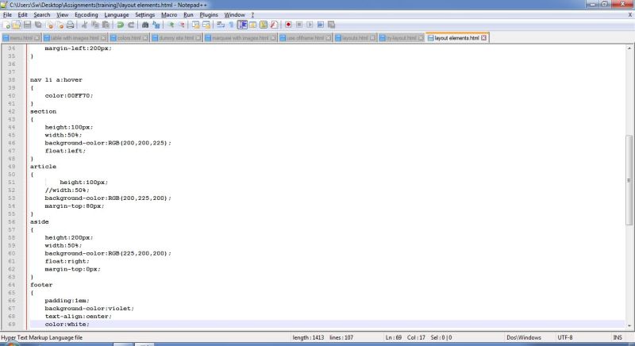Click vertical scrollbar up arrow
The width and height of the screenshot is (635, 346).
click(629, 48)
